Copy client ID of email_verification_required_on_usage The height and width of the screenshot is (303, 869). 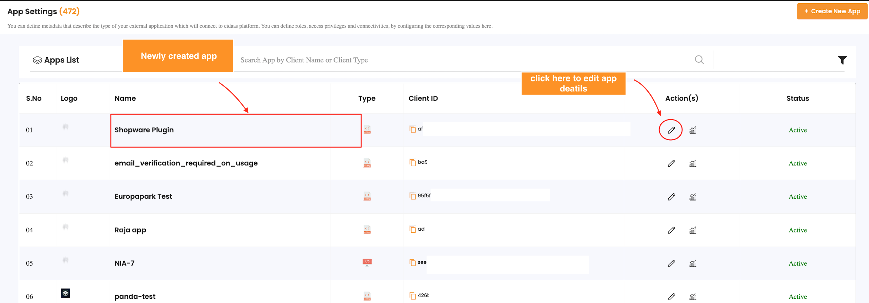pyautogui.click(x=412, y=163)
